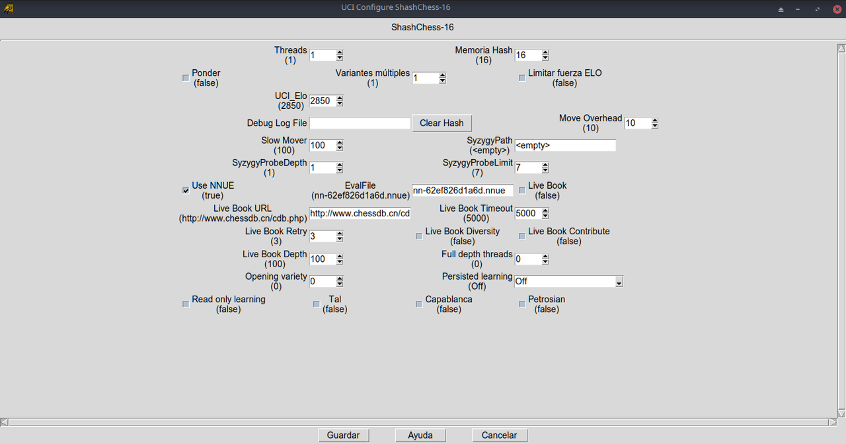Screen dimensions: 846x444
Task: Click the Opening variety spinbox arrows
Action: pos(340,282)
